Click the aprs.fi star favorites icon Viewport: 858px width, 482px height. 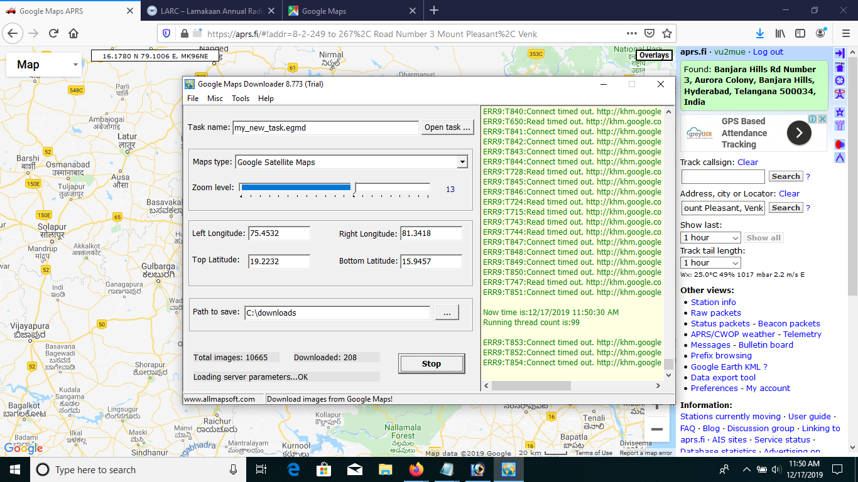point(840,112)
